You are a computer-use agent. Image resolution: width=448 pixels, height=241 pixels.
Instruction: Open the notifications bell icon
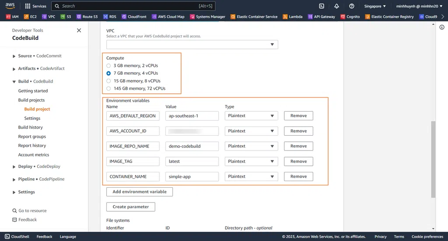336,6
